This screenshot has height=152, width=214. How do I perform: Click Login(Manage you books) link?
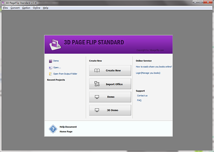click(x=148, y=73)
